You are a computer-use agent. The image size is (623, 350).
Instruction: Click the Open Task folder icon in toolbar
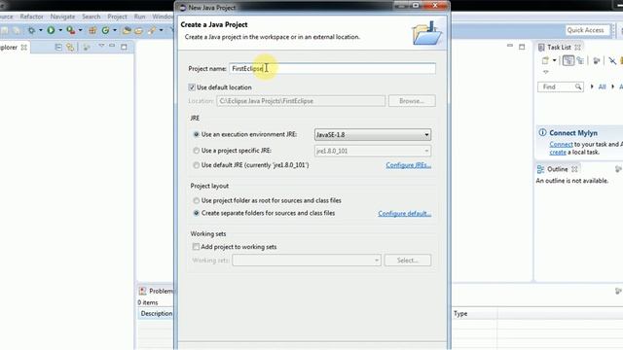[x=138, y=30]
